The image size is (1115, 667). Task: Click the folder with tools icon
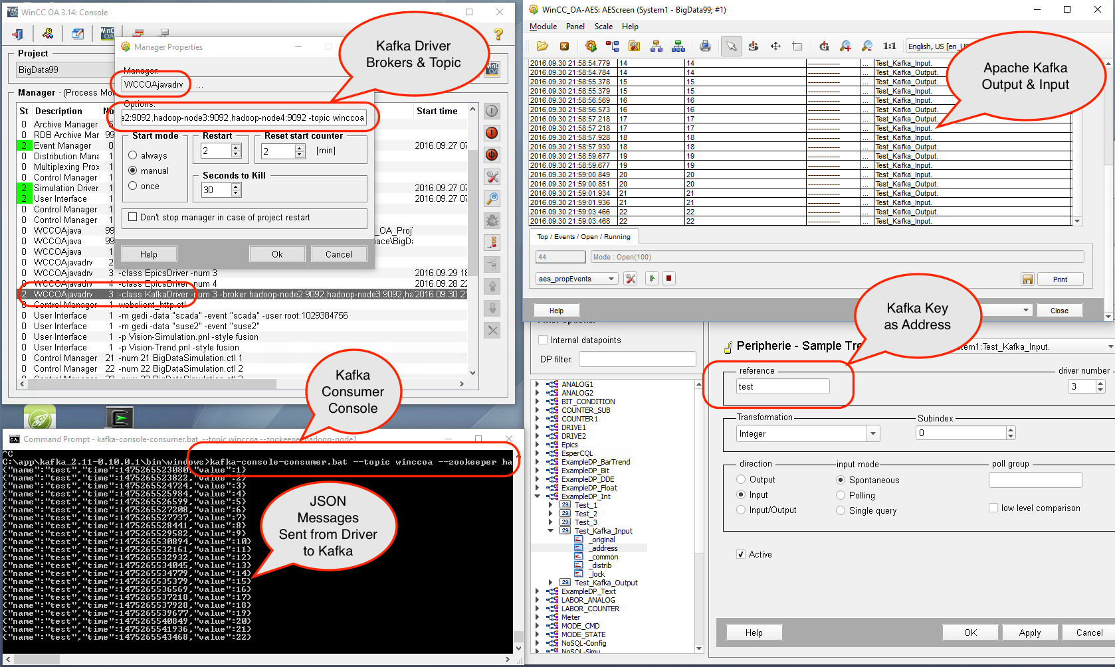(x=635, y=46)
